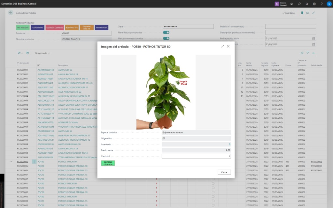Open the Copilot icon in the top bar
This screenshot has width=333, height=208.
pos(292,4)
